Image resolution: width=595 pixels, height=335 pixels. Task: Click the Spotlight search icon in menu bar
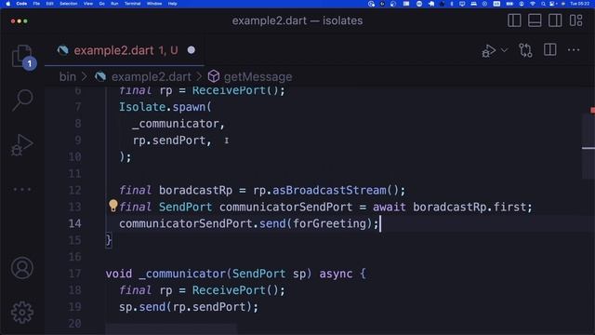point(543,4)
